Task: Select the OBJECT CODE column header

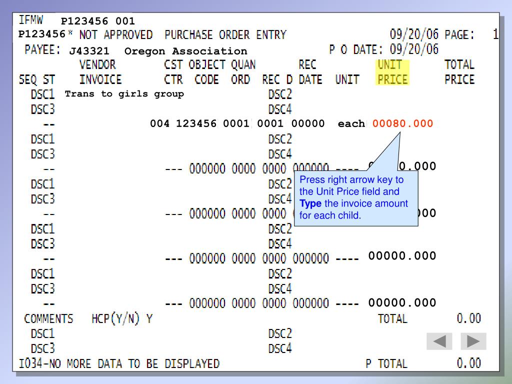Action: click(206, 72)
